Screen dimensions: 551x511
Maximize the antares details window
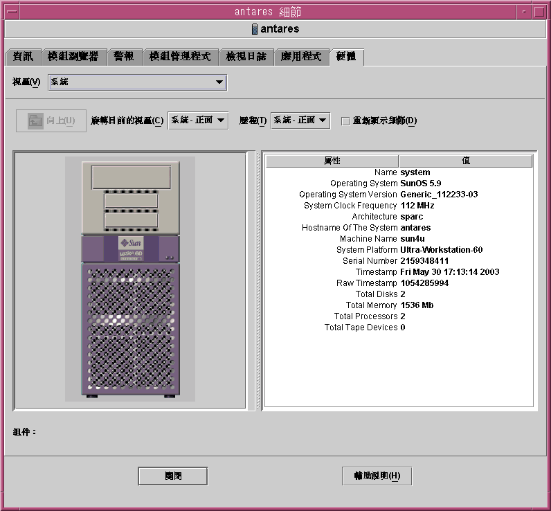coord(539,12)
